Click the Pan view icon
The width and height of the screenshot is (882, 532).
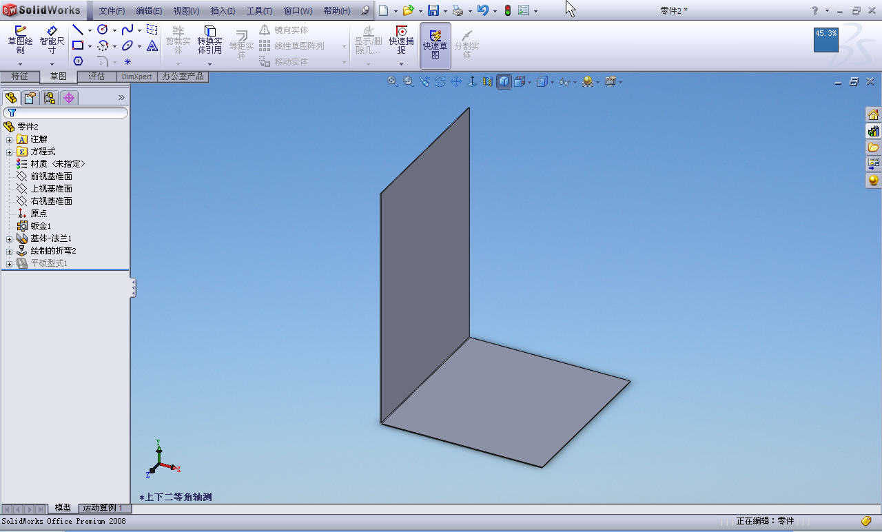456,81
